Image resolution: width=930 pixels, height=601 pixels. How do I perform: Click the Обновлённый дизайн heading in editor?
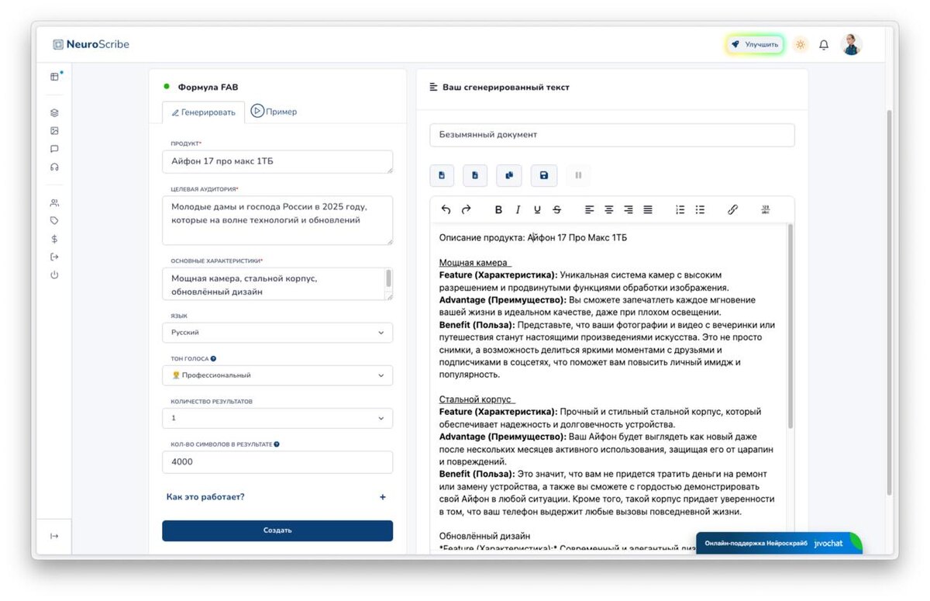click(484, 536)
